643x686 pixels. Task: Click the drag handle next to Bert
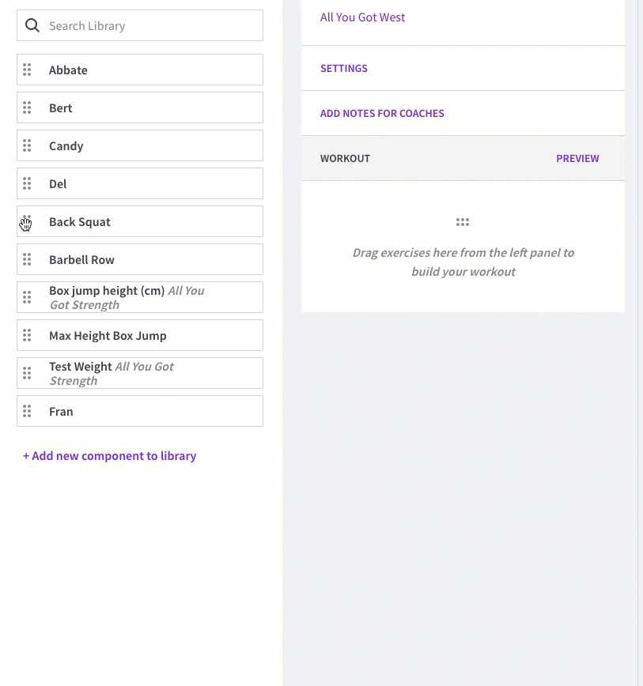click(27, 107)
